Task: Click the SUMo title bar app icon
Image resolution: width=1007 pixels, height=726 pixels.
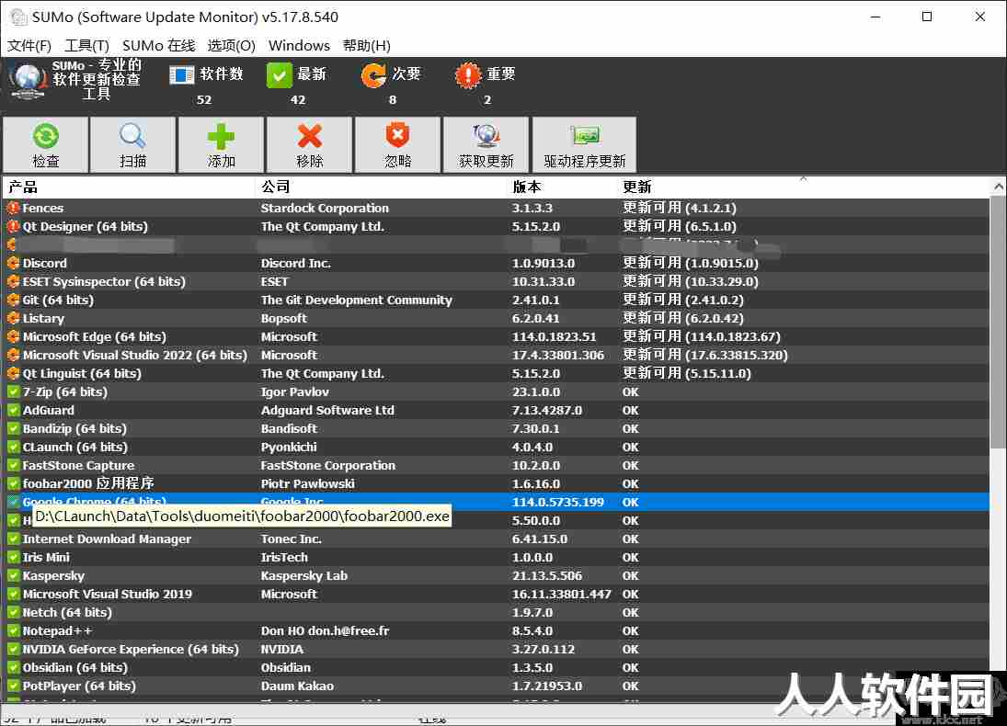Action: click(x=17, y=17)
